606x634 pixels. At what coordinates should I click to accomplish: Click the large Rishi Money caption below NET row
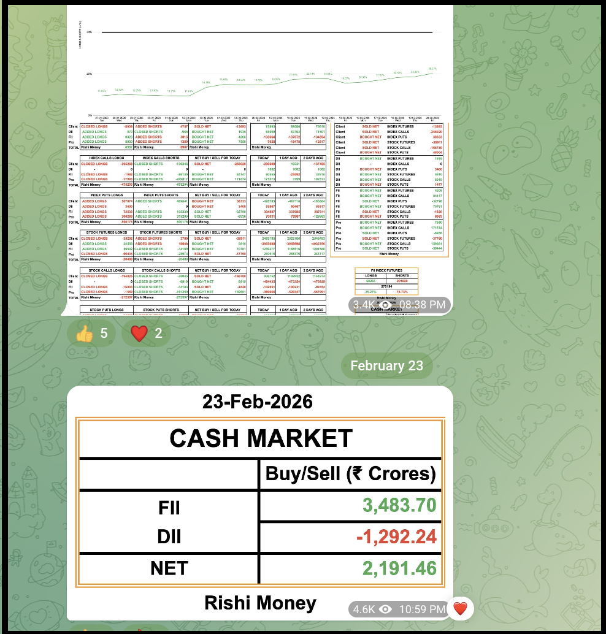pos(260,603)
